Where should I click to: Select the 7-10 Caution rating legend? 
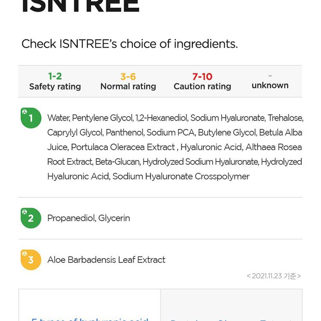[202, 81]
